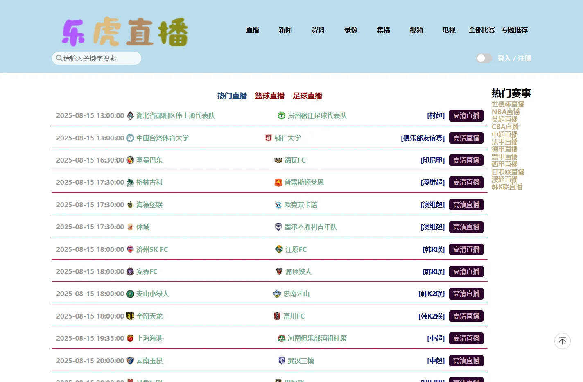Click the 云南玉昆 team badge
The width and height of the screenshot is (583, 382).
(x=130, y=361)
